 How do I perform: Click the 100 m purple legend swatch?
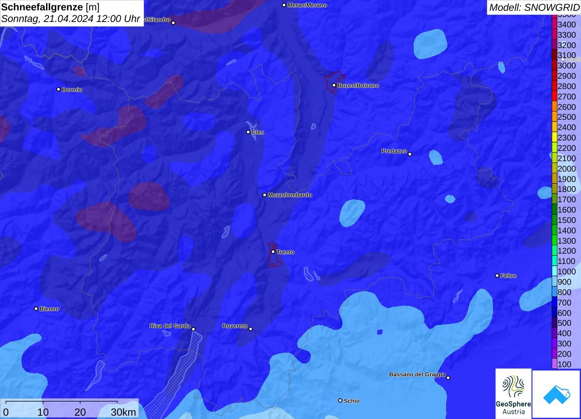point(554,364)
